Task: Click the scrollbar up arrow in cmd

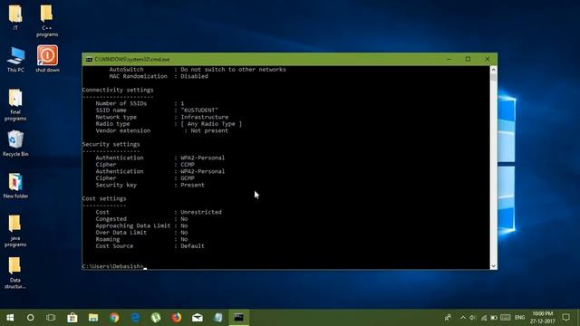Action: (493, 70)
